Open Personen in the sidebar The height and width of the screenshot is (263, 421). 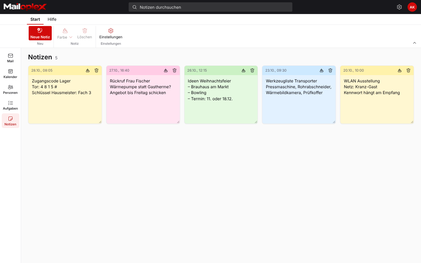[x=11, y=89]
